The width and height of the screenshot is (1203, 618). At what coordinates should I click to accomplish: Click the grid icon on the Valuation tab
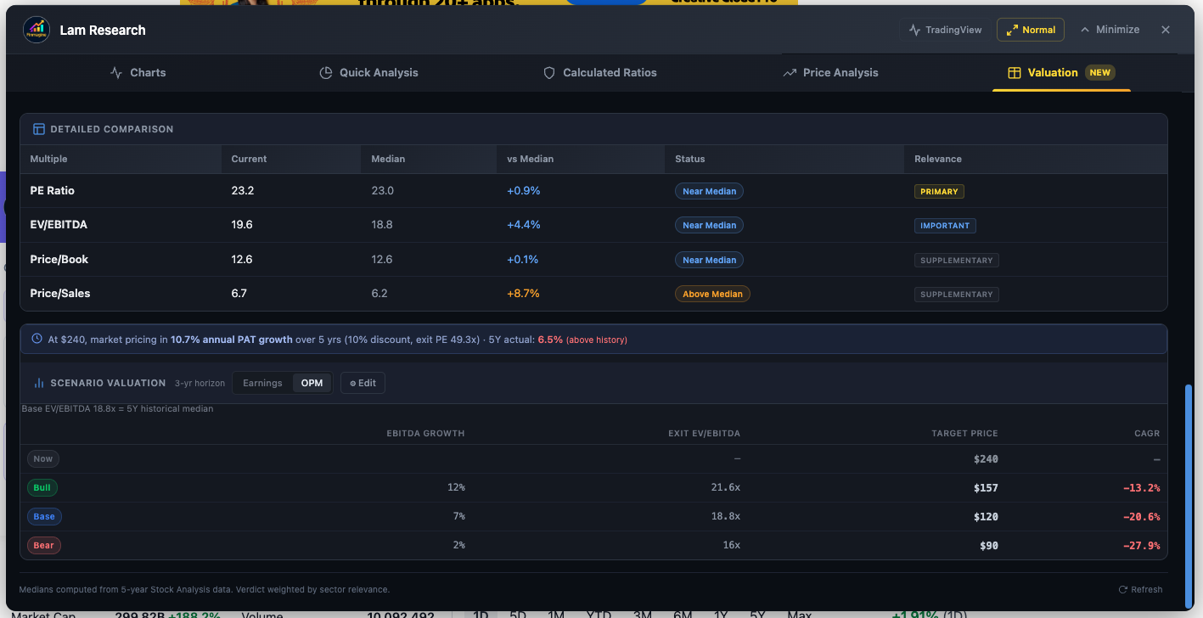(x=1014, y=73)
